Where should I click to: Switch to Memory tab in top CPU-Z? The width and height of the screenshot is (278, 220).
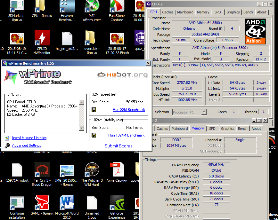point(203,12)
